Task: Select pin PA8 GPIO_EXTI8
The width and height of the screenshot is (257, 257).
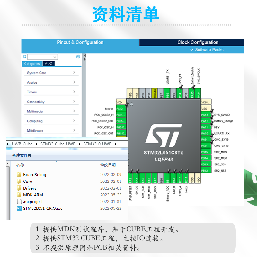Action: point(206,146)
